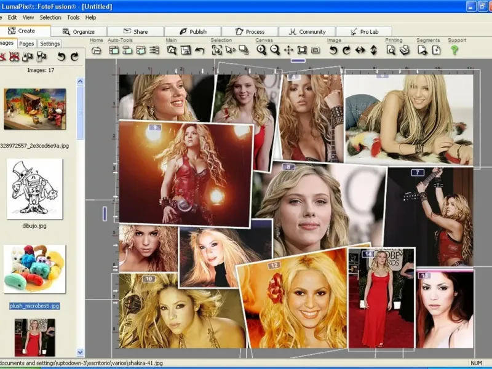Click flip horizontal icon in Image group
This screenshot has width=492, height=369.
point(360,50)
